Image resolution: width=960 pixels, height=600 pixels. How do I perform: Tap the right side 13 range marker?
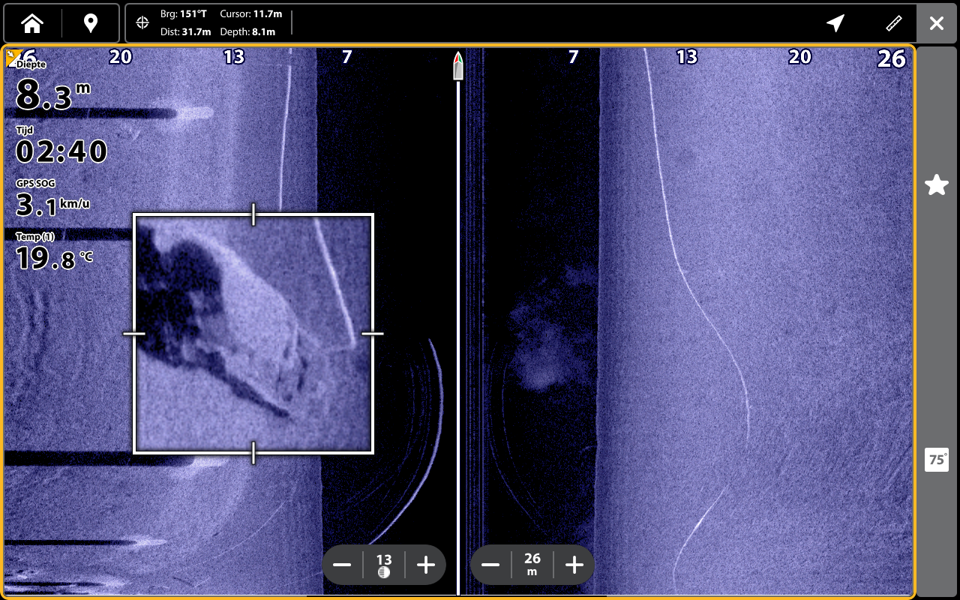click(x=686, y=57)
